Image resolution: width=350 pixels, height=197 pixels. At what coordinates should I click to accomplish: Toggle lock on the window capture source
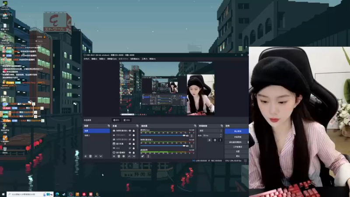point(134,144)
